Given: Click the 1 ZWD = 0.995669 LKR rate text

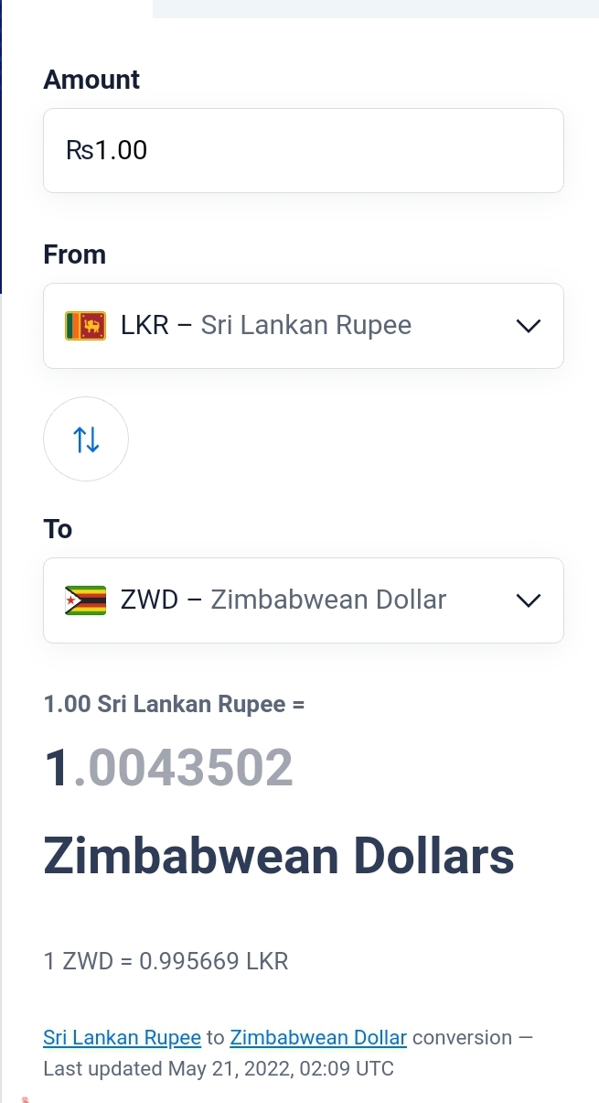Looking at the screenshot, I should pos(166,962).
